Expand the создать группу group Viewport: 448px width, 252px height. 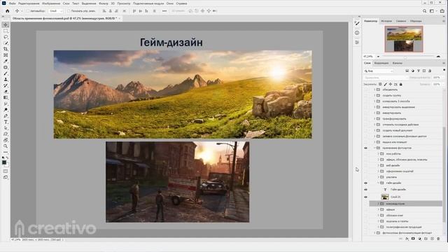click(374, 95)
